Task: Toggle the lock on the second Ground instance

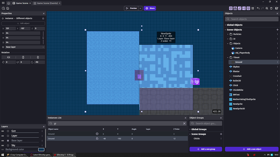Action: [x=97, y=138]
